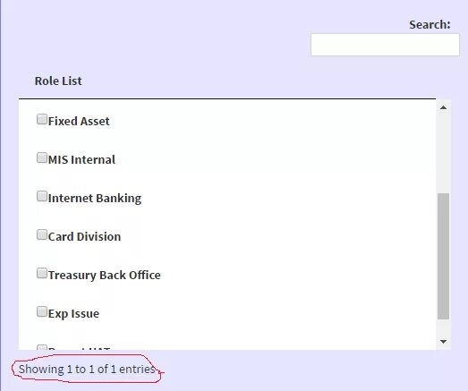The width and height of the screenshot is (468, 391).
Task: Click the Internet Banking label text
Action: [x=95, y=199]
